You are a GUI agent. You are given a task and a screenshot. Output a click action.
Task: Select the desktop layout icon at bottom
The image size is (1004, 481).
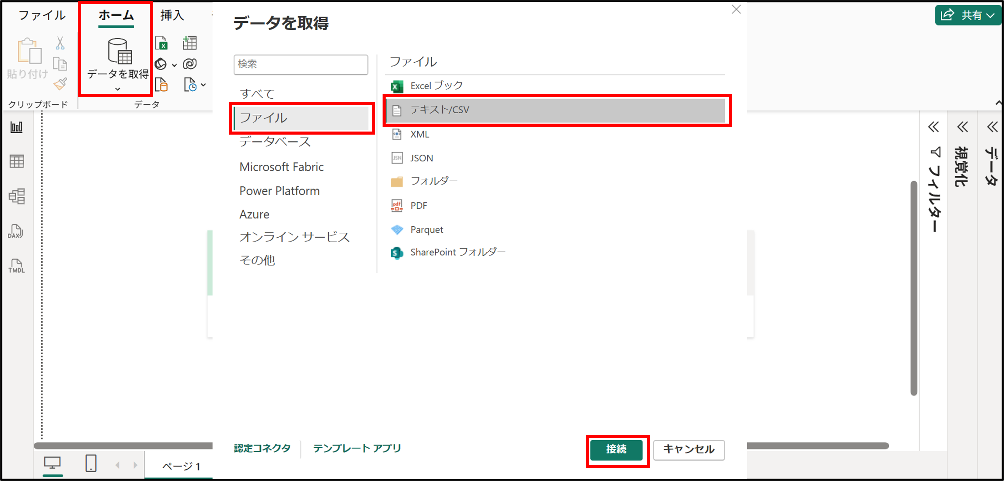tap(52, 463)
